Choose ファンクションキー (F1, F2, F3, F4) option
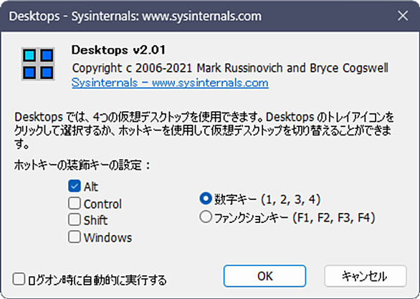Screen dimensions: 420x299 pyautogui.click(x=206, y=217)
